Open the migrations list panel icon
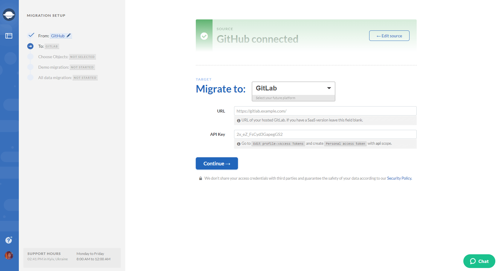Image resolution: width=501 pixels, height=271 pixels. (x=9, y=36)
